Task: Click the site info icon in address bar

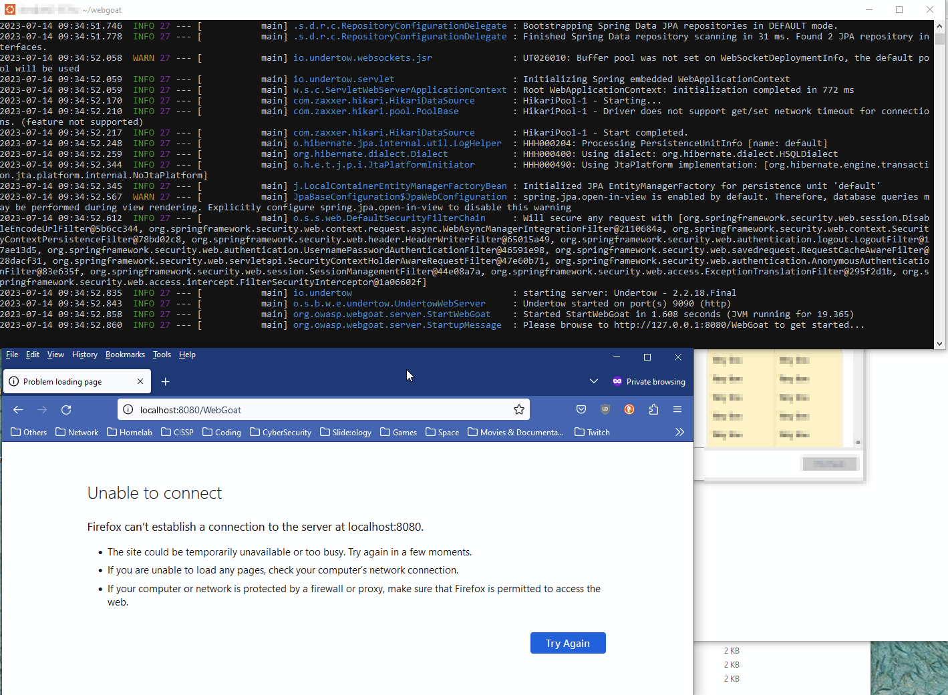Action: tap(128, 409)
